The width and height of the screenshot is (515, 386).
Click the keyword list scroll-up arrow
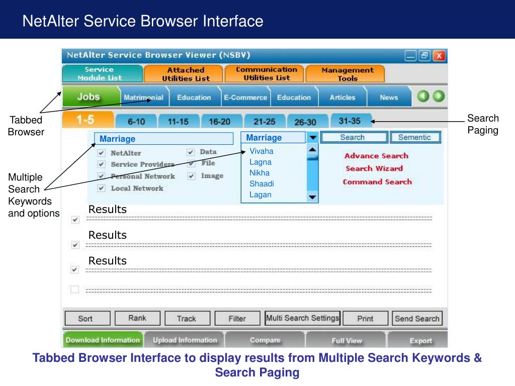click(x=312, y=150)
